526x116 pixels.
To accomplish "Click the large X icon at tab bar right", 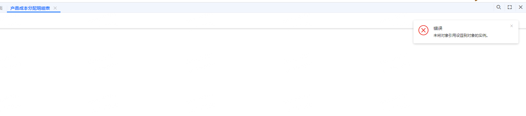I will coord(521,7).
